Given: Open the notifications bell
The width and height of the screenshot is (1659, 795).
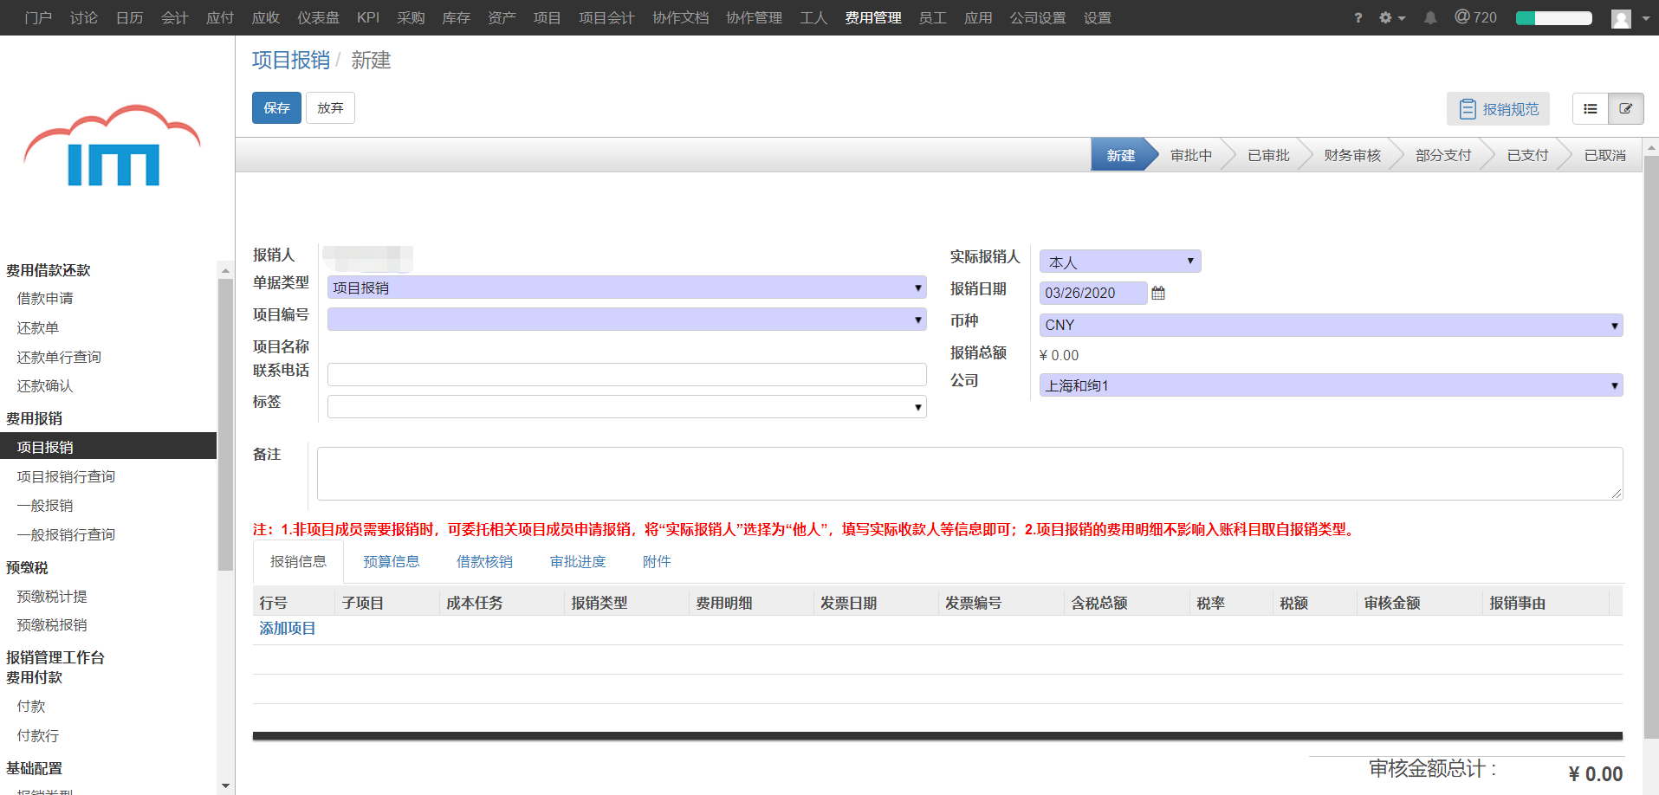Looking at the screenshot, I should [1430, 18].
